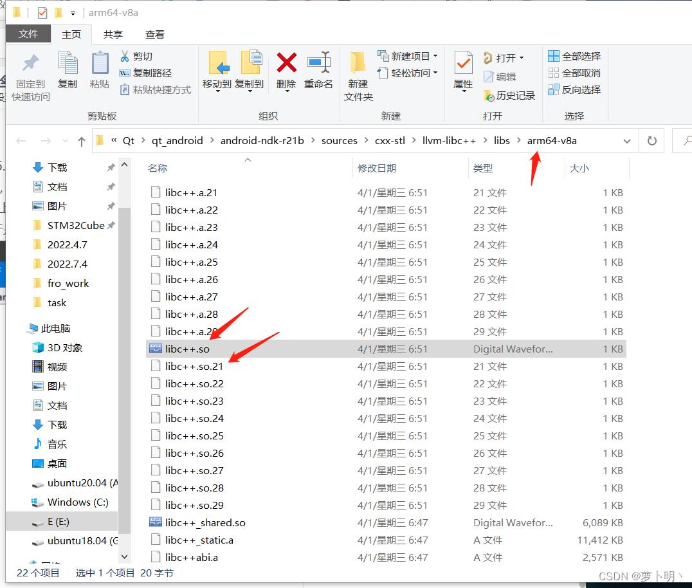Click the 属性 (Properties) icon

(x=464, y=71)
